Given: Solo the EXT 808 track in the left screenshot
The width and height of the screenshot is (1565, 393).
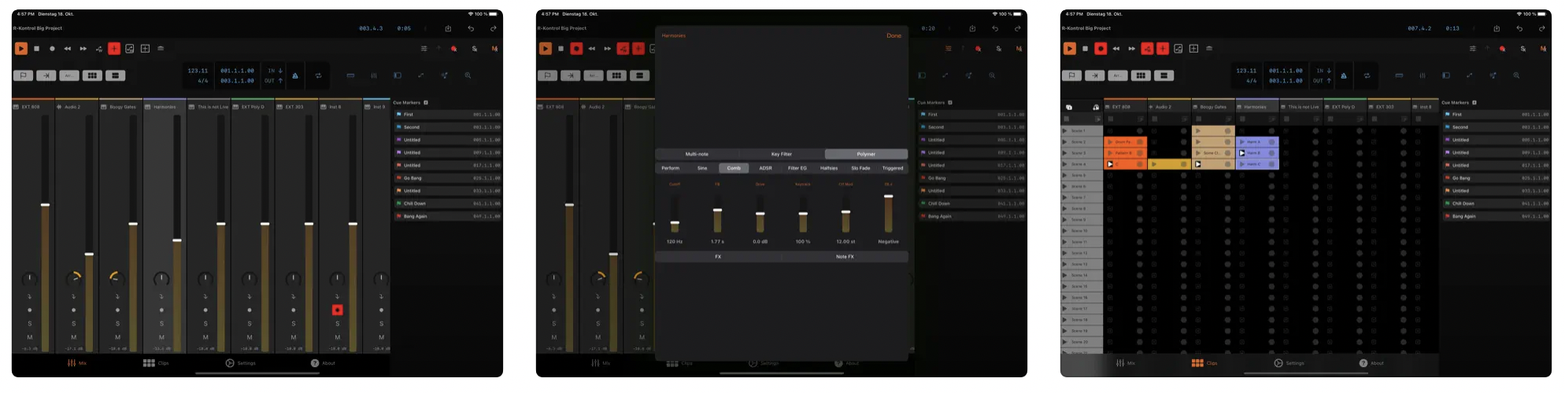Looking at the screenshot, I should 30,323.
